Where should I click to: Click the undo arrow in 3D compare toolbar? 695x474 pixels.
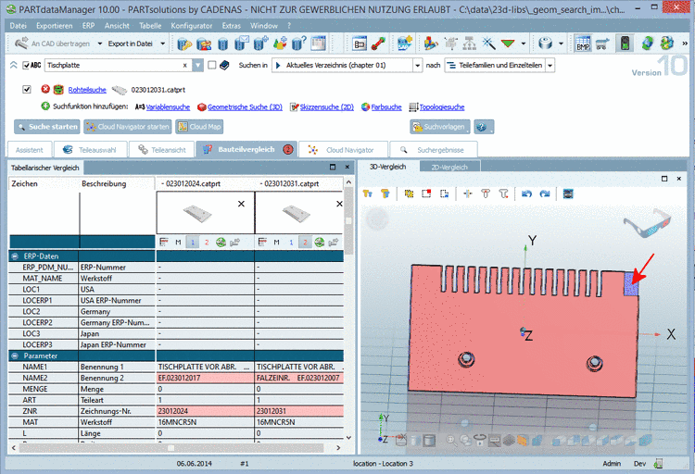pos(526,193)
